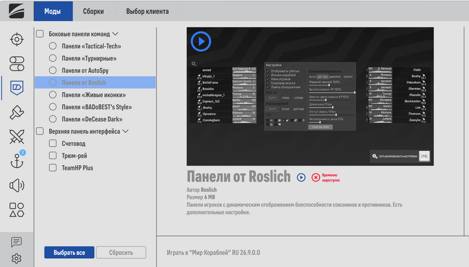This screenshot has width=469, height=267.
Task: Open the crosshair sights category
Action: pyautogui.click(x=17, y=39)
